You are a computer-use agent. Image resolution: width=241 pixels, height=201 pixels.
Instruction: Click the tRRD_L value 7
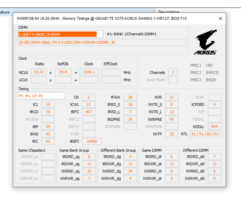pos(130,112)
